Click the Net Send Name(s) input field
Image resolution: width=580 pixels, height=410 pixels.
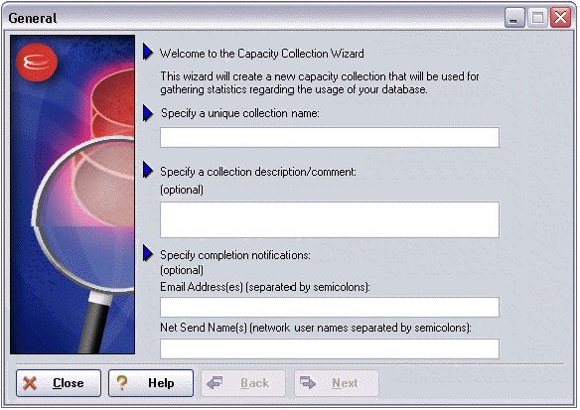click(330, 348)
